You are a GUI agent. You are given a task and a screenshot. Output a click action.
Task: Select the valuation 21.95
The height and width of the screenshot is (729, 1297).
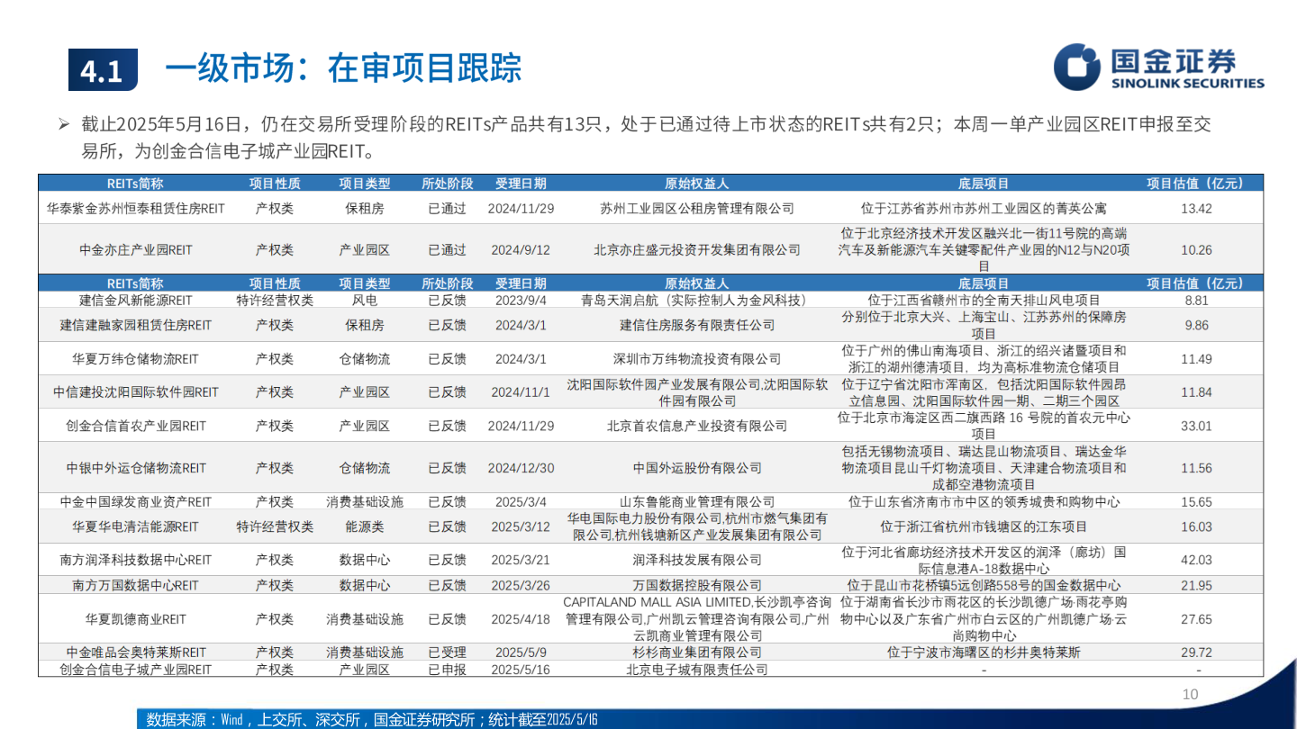tap(1196, 586)
